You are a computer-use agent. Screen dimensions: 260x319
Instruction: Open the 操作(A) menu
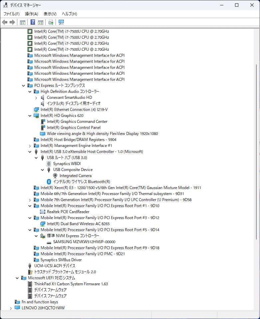click(x=32, y=14)
